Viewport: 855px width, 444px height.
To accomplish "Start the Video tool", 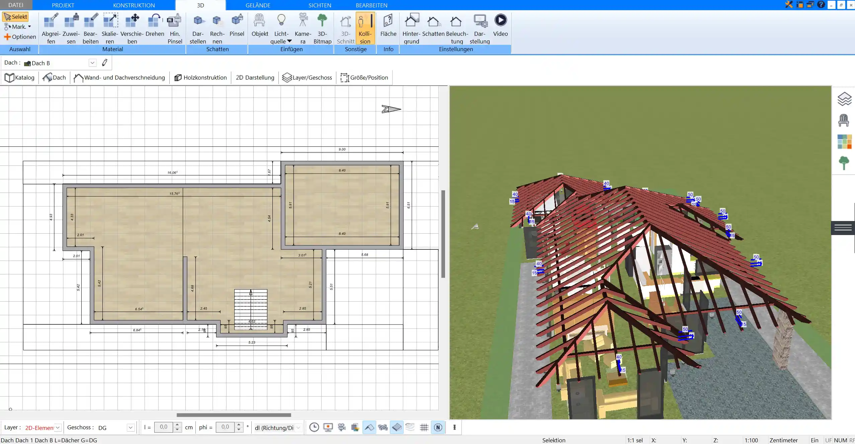I will pos(500,25).
